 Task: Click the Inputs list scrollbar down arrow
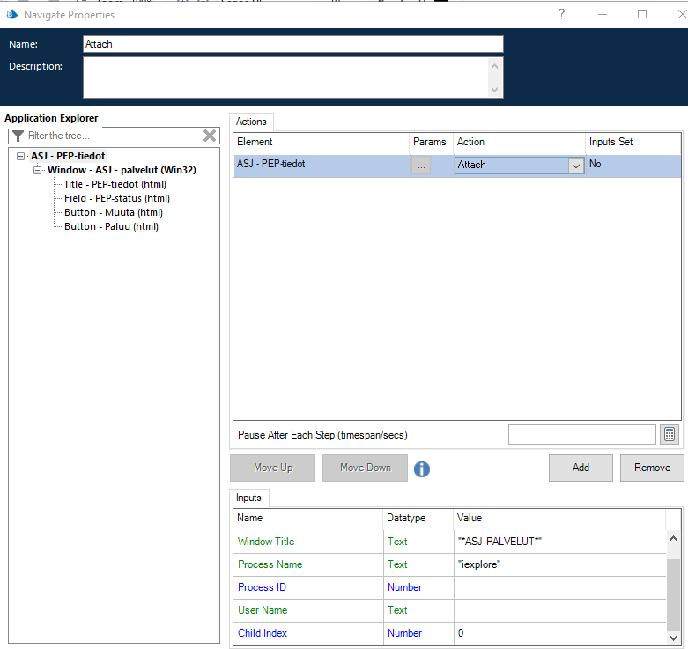[673, 636]
